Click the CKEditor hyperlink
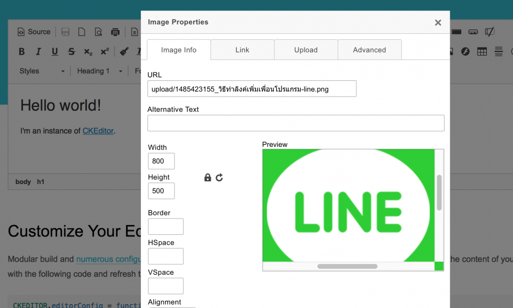 [x=98, y=131]
